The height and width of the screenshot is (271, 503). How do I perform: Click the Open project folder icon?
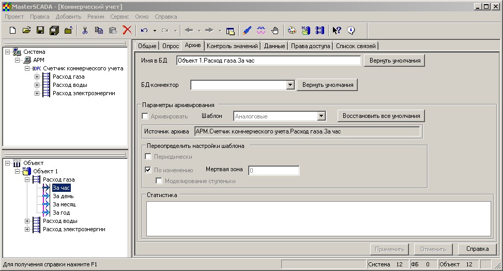[27, 31]
